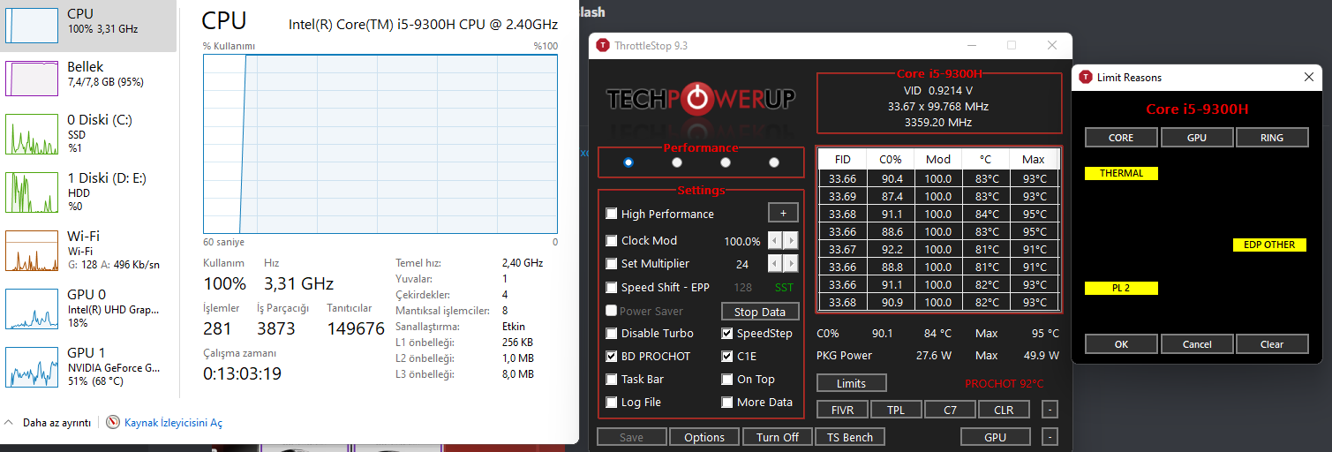Open Kaynak İzleyicisini Aç link
The height and width of the screenshot is (452, 1332).
pyautogui.click(x=173, y=423)
